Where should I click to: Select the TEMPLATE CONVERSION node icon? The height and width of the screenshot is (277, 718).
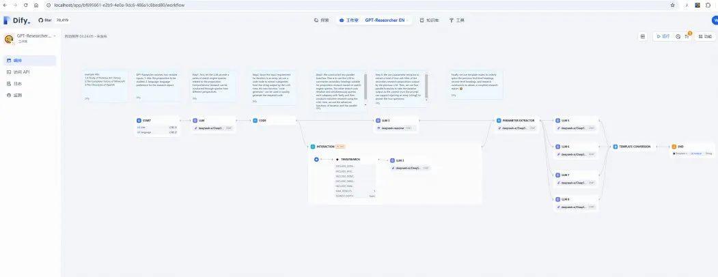(x=616, y=147)
